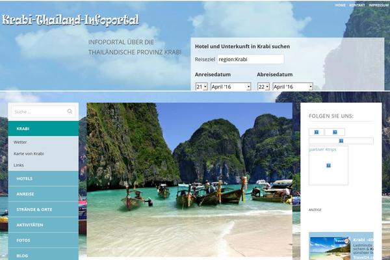Click the broken image in partner box
Image resolution: width=390 pixels, height=260 pixels.
click(328, 166)
